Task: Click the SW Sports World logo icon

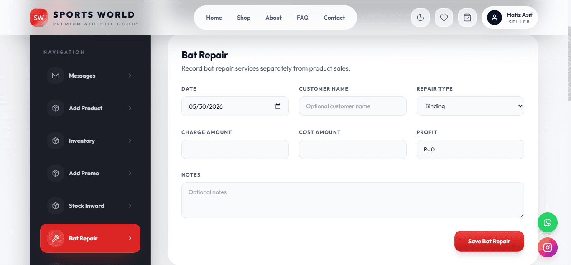Action: tap(39, 18)
